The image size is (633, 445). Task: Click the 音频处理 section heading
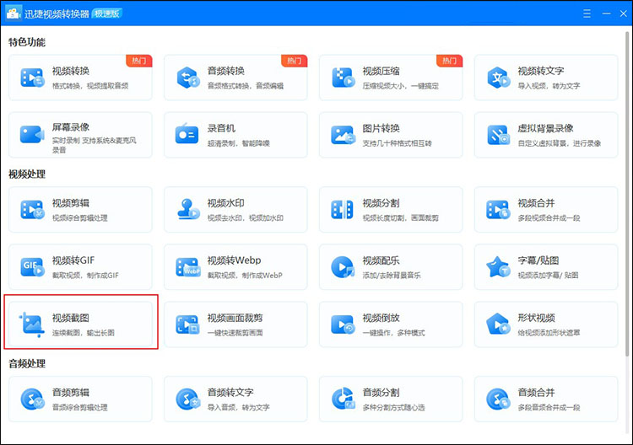27,364
